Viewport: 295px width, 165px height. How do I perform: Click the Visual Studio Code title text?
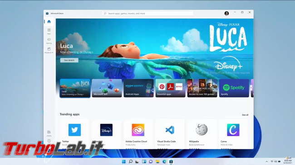tap(166, 141)
